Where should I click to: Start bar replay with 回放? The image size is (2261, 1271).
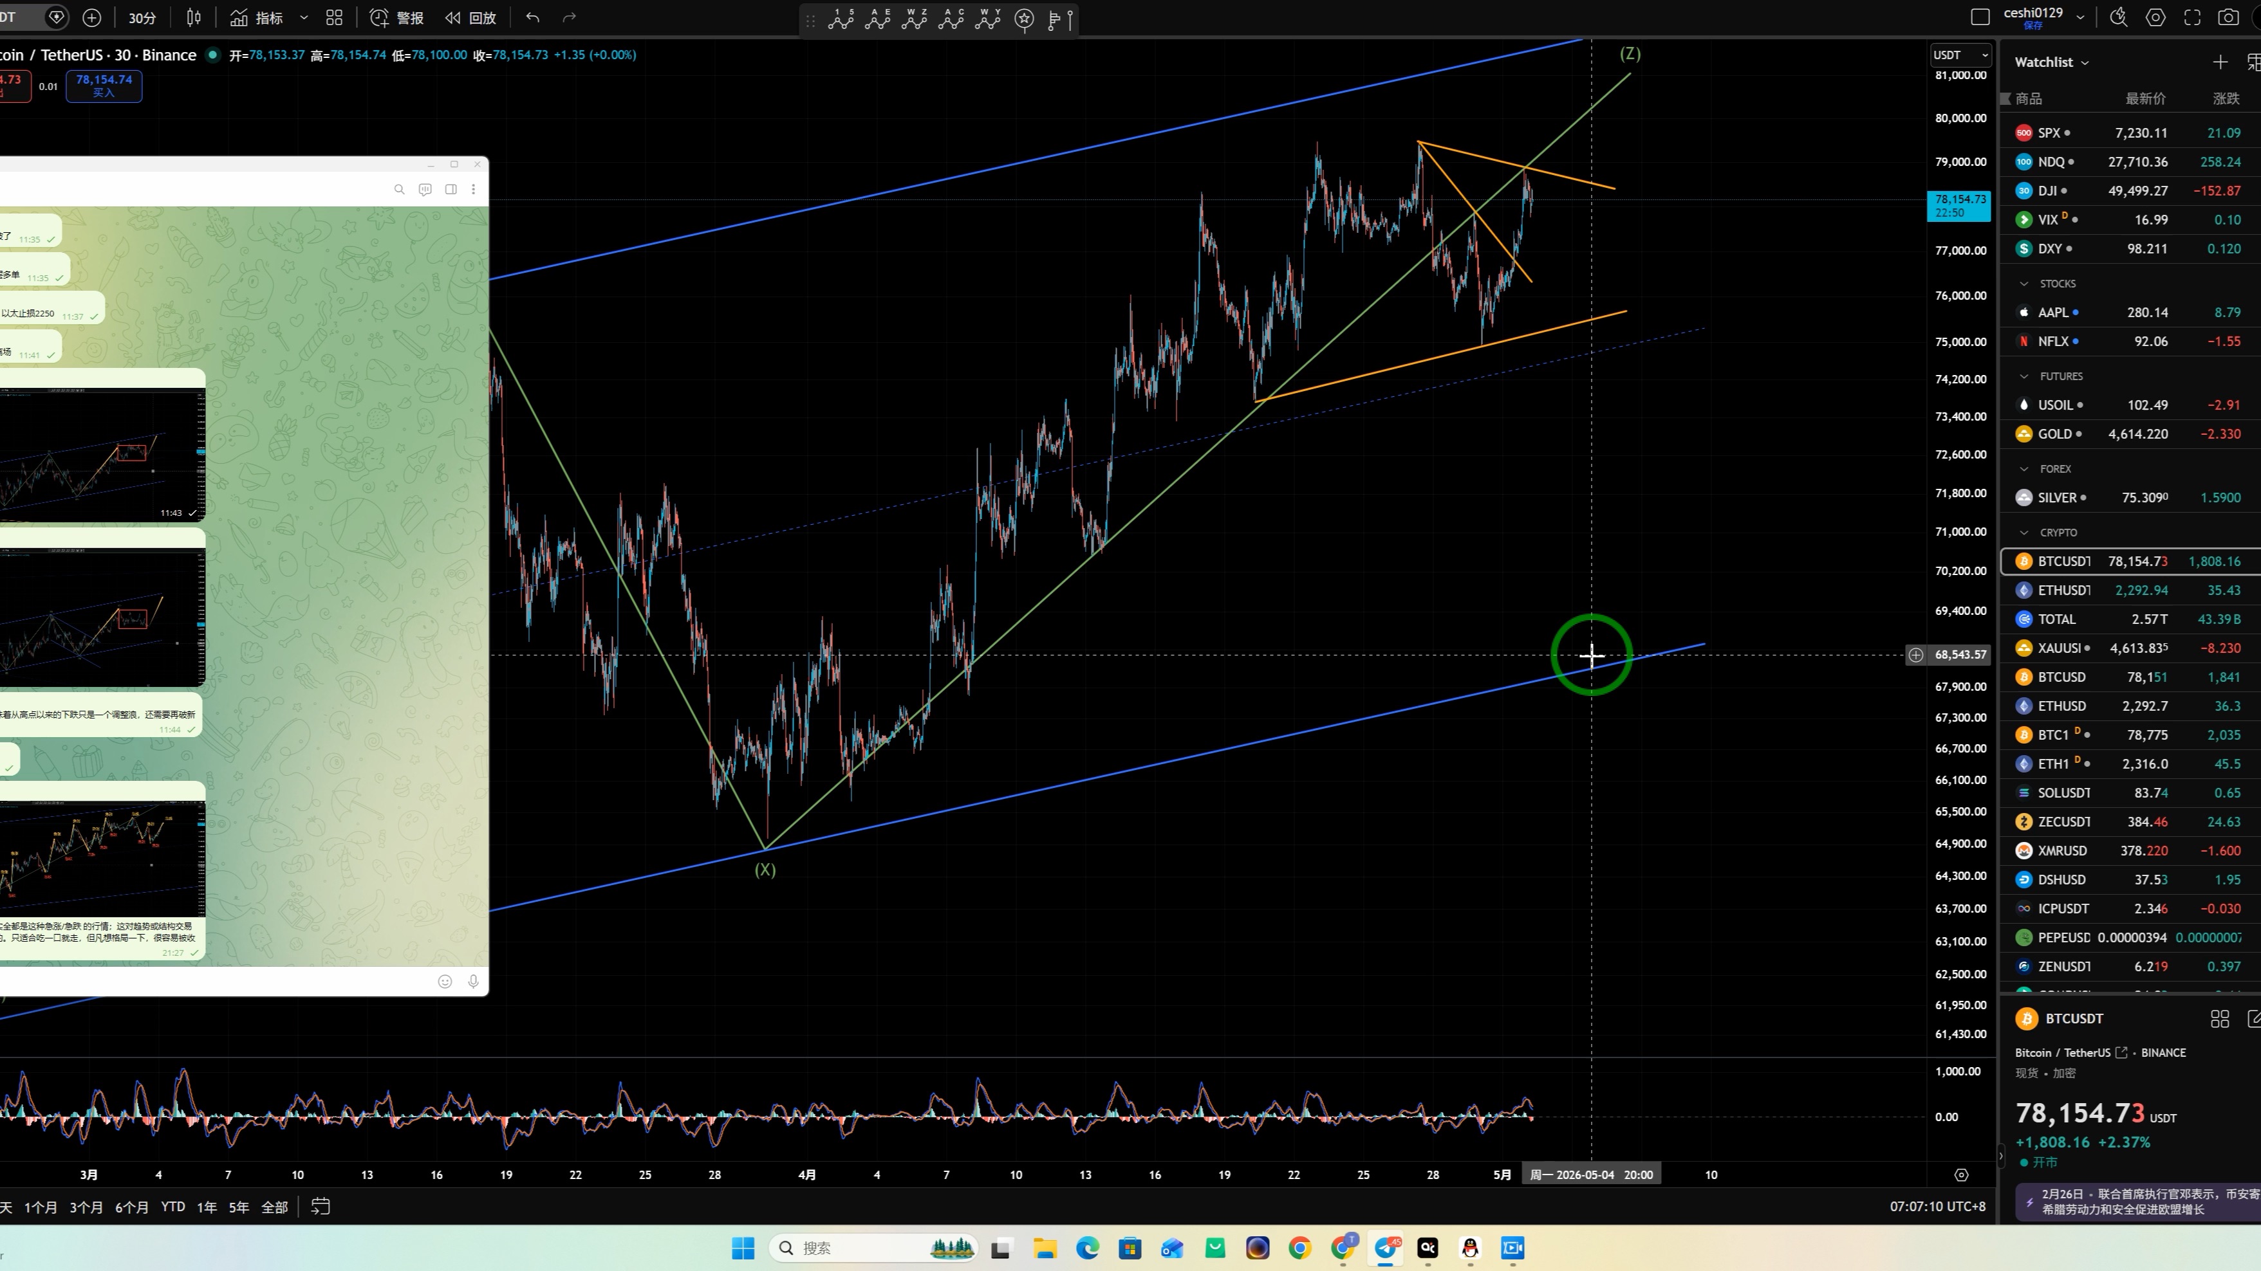(470, 17)
